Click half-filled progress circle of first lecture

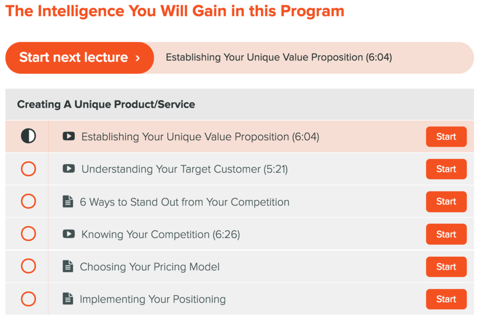point(28,136)
